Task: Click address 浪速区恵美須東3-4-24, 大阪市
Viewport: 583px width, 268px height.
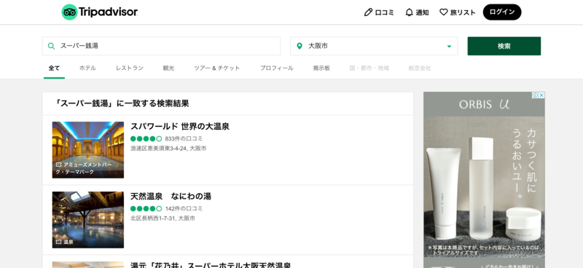Action: point(168,149)
